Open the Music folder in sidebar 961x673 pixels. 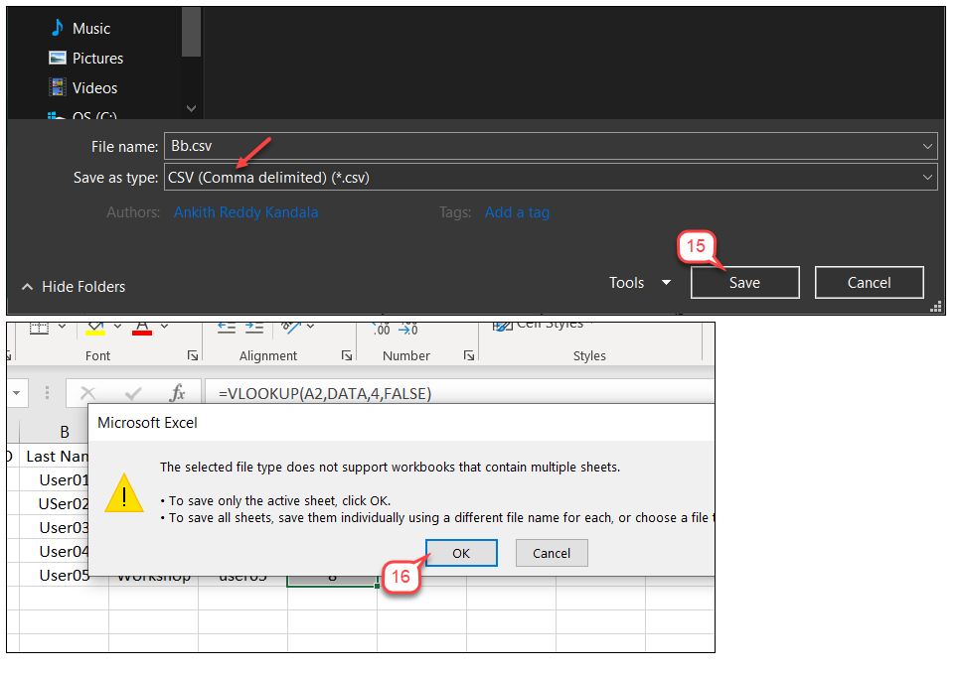pyautogui.click(x=80, y=28)
